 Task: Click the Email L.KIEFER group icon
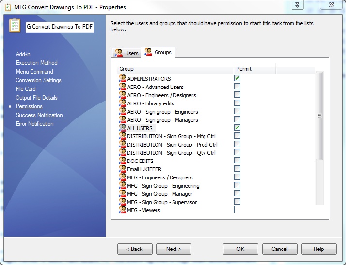[123, 169]
